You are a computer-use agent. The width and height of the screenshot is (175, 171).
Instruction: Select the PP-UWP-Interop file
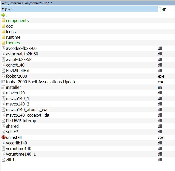21,121
